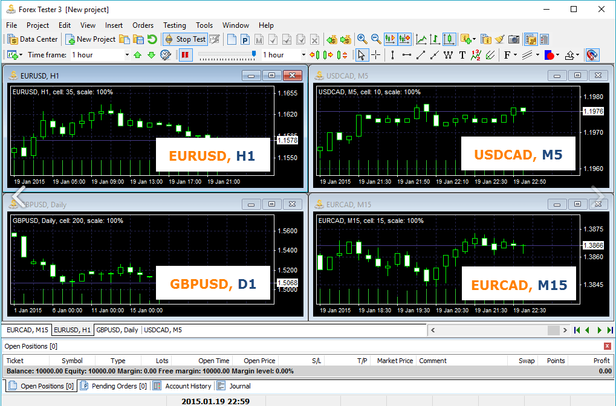The width and height of the screenshot is (616, 406).
Task: Toggle chart offset from right edge
Action: (x=404, y=39)
